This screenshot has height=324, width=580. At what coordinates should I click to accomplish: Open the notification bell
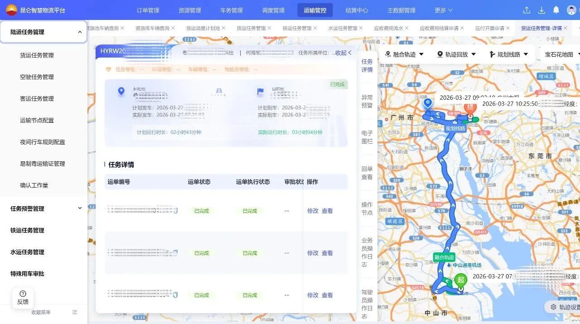(x=556, y=10)
